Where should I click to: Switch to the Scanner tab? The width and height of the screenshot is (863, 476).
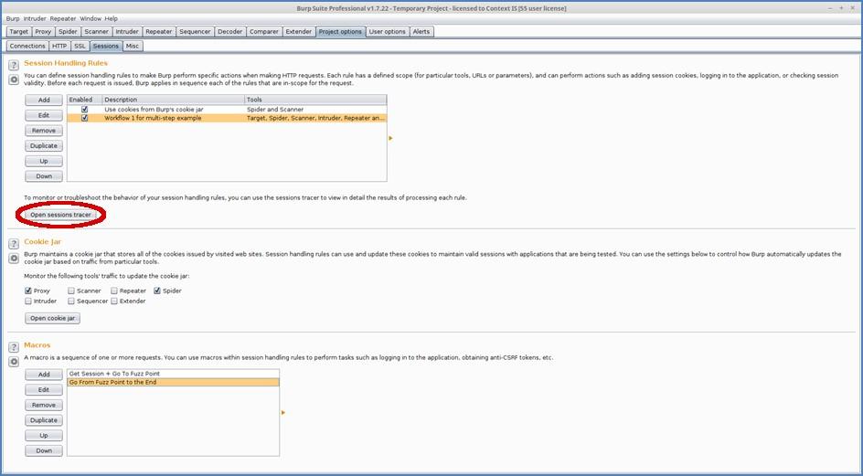pyautogui.click(x=96, y=31)
